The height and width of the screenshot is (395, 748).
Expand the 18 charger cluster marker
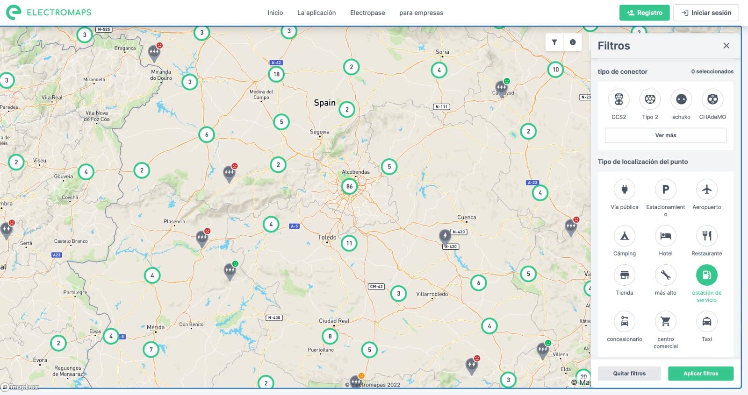pos(276,74)
